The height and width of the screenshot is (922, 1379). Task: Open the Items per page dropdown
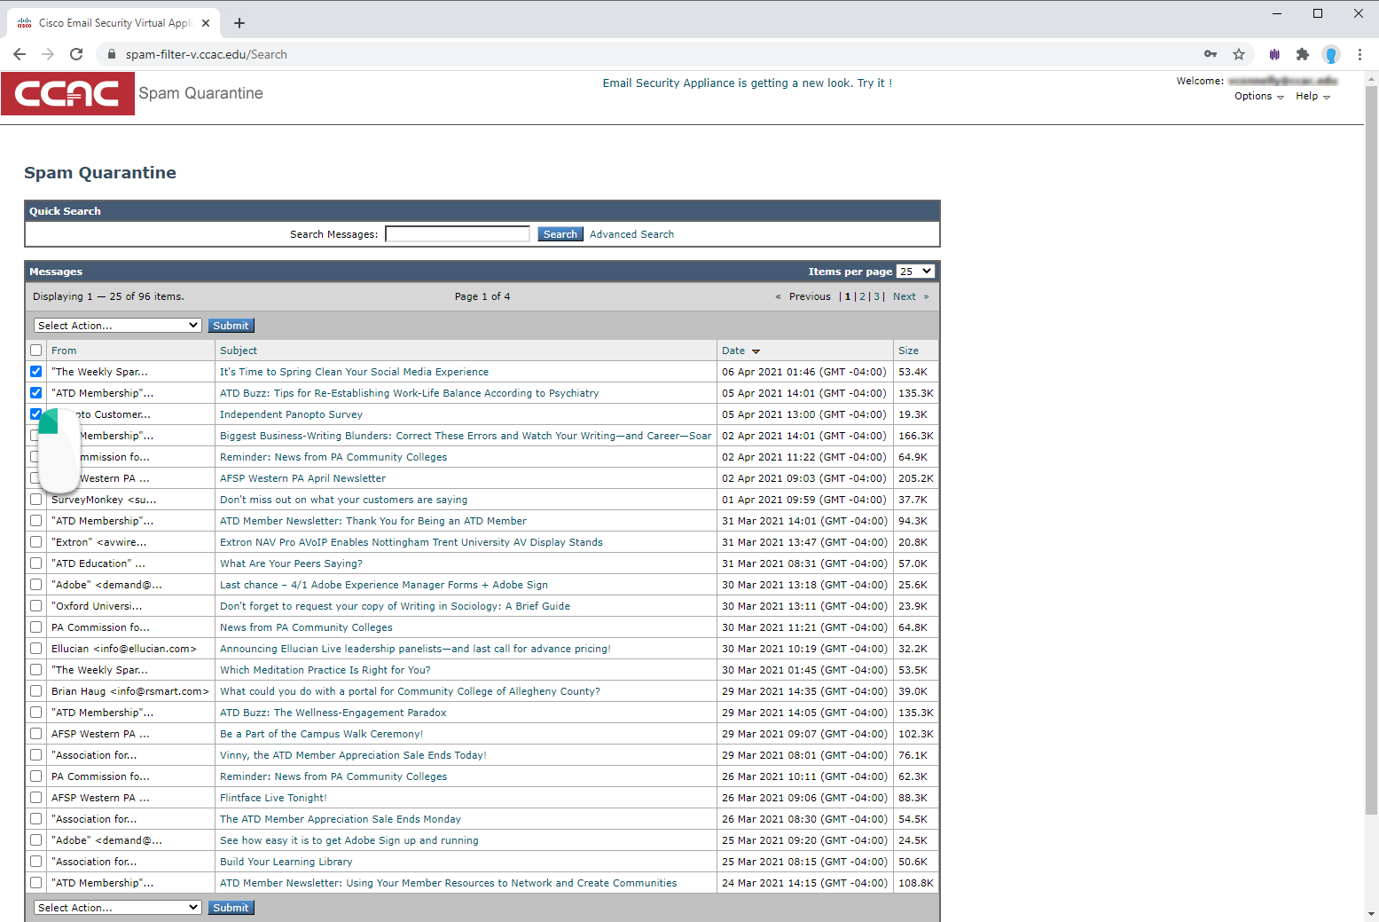coord(915,271)
